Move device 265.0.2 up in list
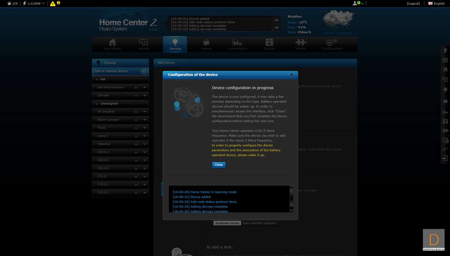 [136, 168]
